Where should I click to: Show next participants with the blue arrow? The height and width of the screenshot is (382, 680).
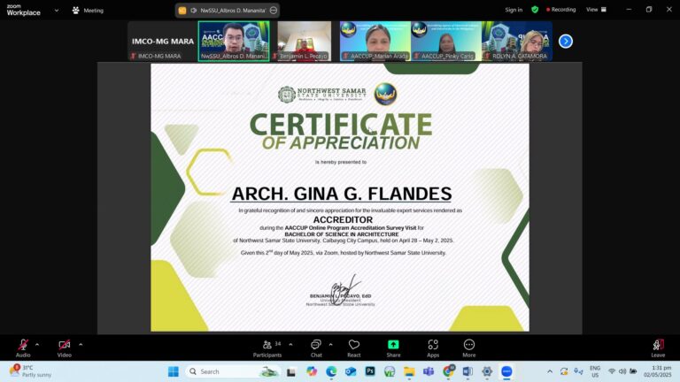566,42
